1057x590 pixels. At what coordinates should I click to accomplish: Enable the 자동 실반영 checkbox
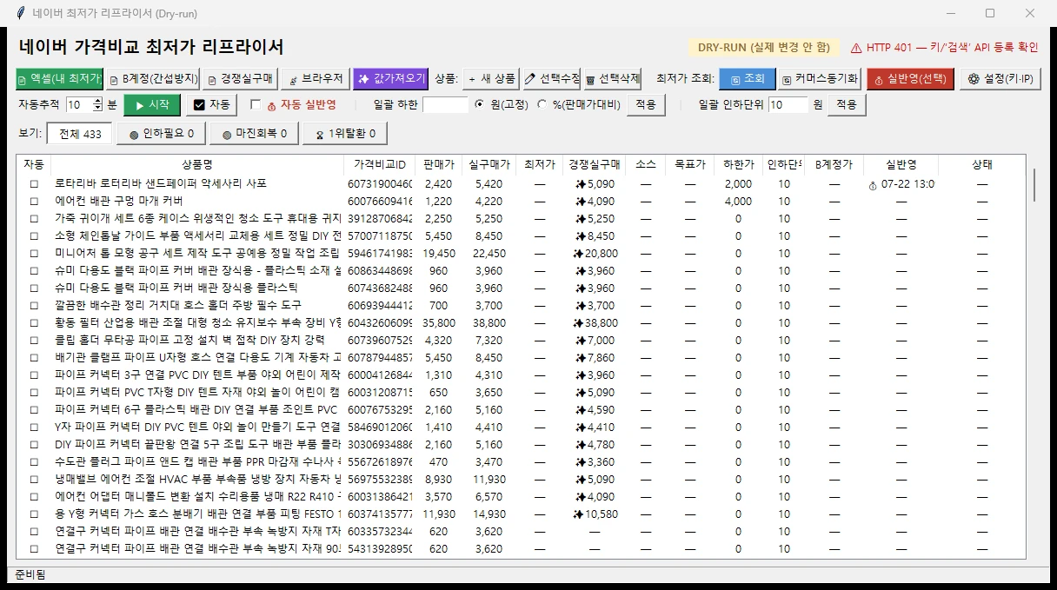(x=256, y=105)
